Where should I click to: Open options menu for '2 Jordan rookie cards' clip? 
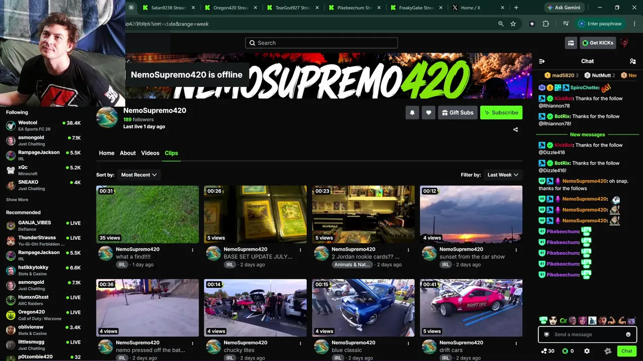tap(408, 250)
